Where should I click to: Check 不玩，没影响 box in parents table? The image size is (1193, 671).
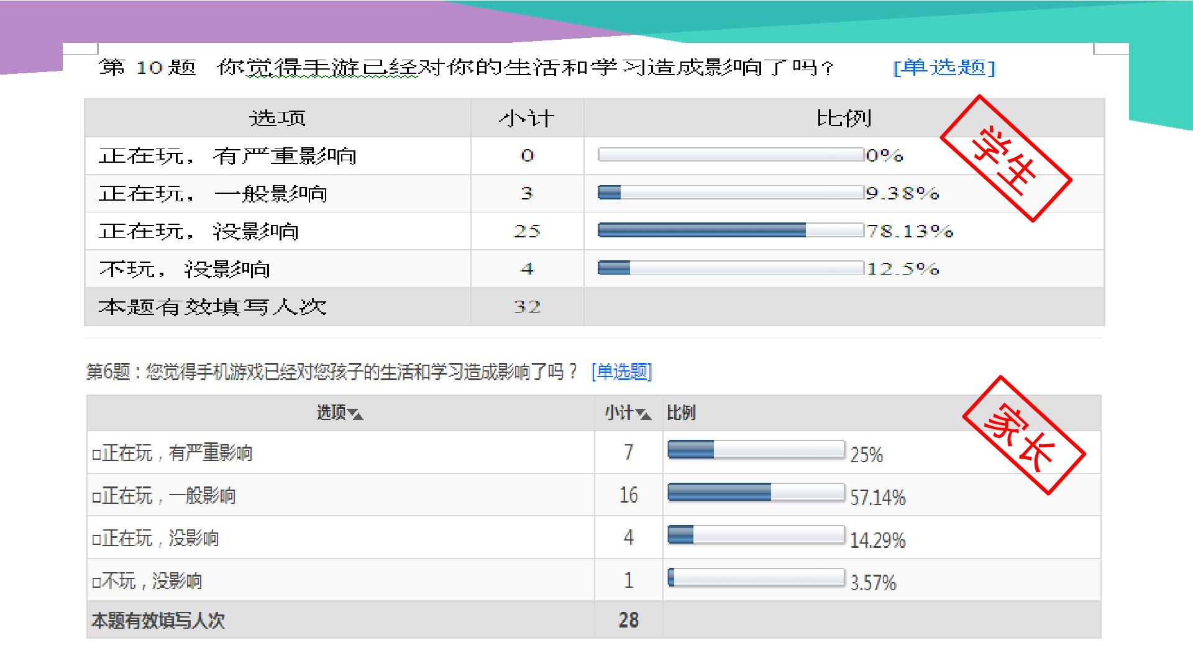96,583
